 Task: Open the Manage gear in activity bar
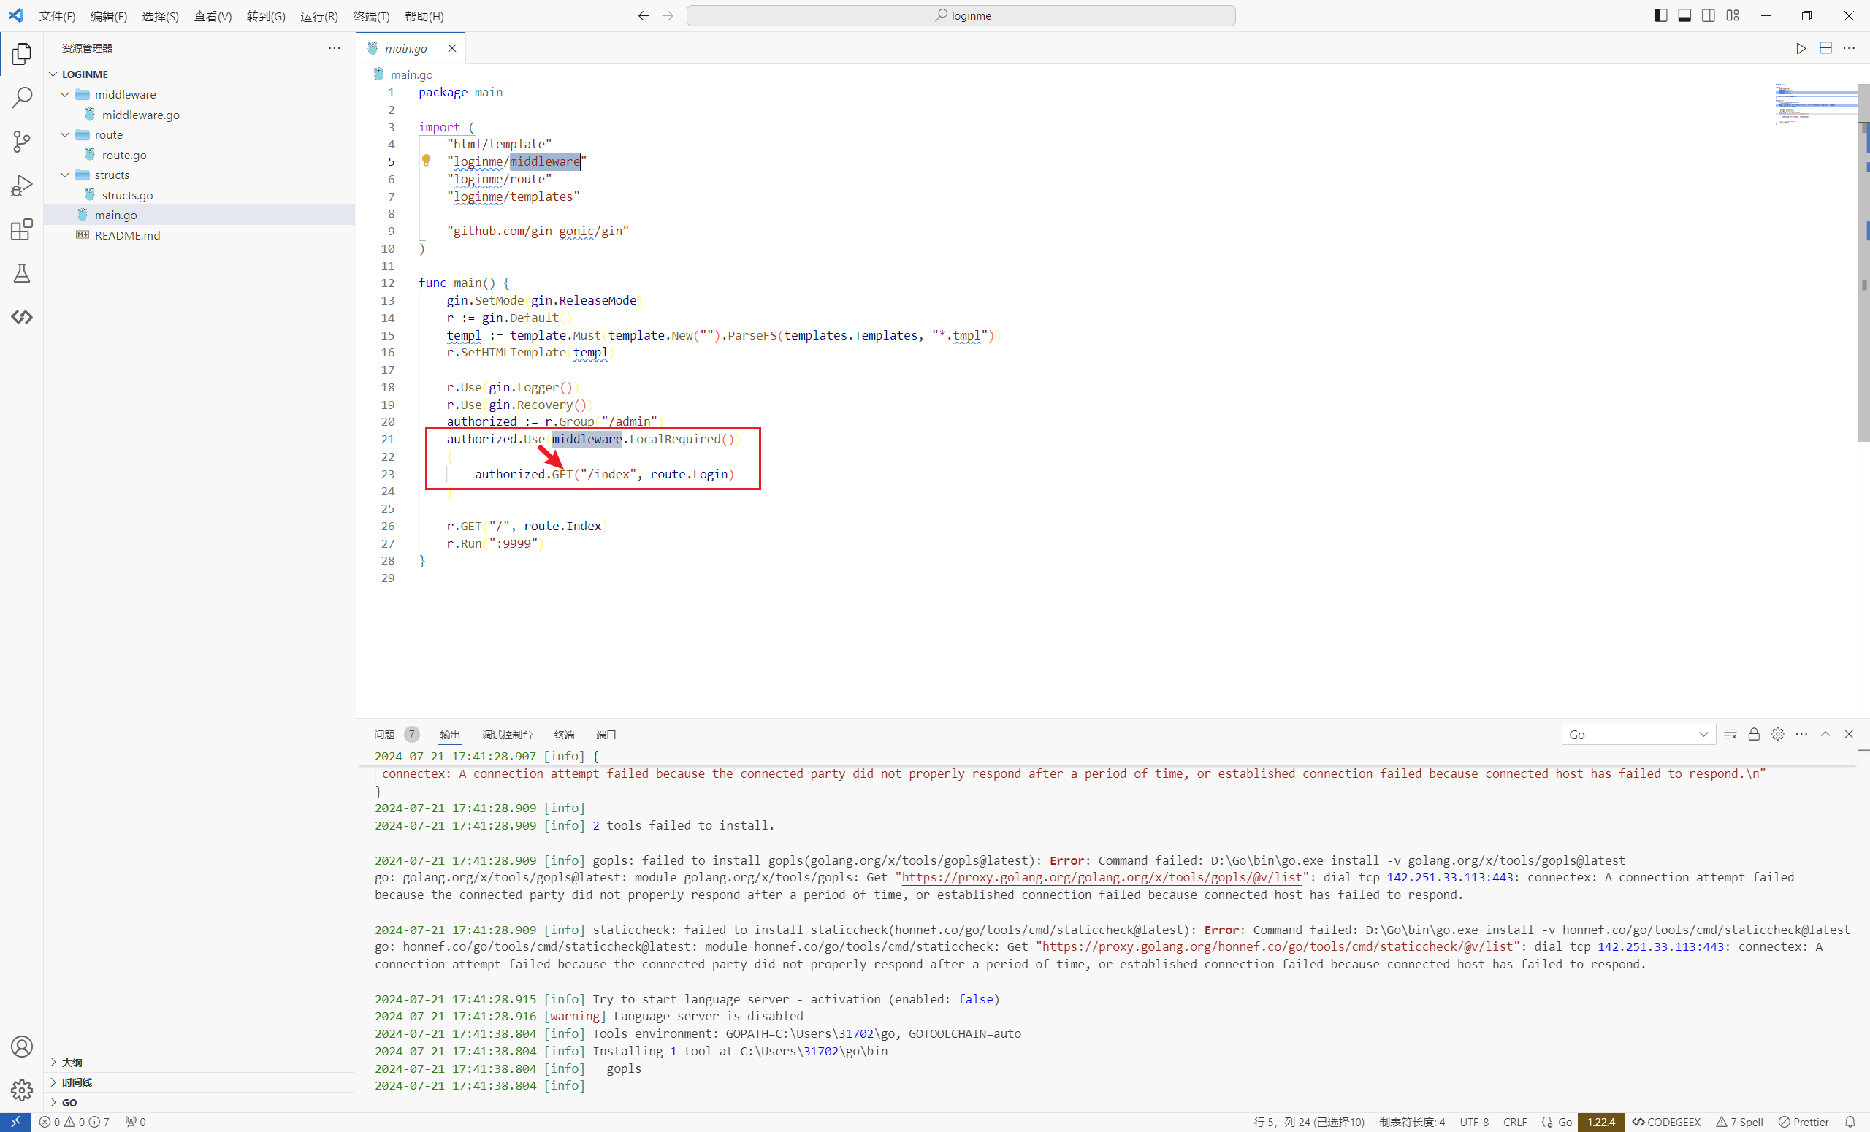coord(22,1090)
